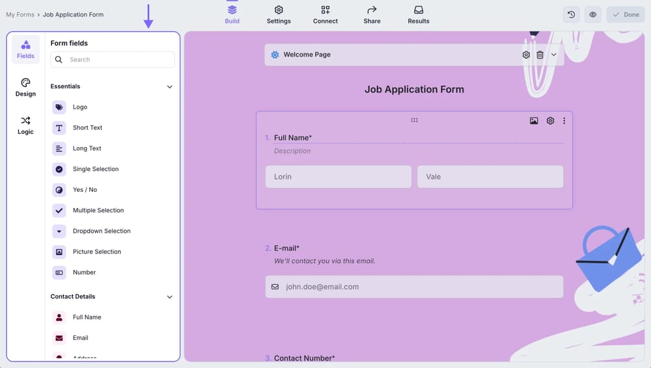651x368 pixels.
Task: Add image to Full Name question
Action: coord(534,121)
